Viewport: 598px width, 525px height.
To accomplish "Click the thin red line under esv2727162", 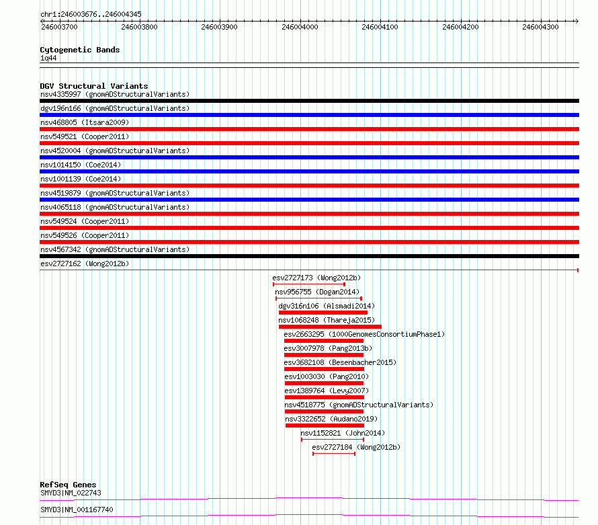I will coord(309,270).
